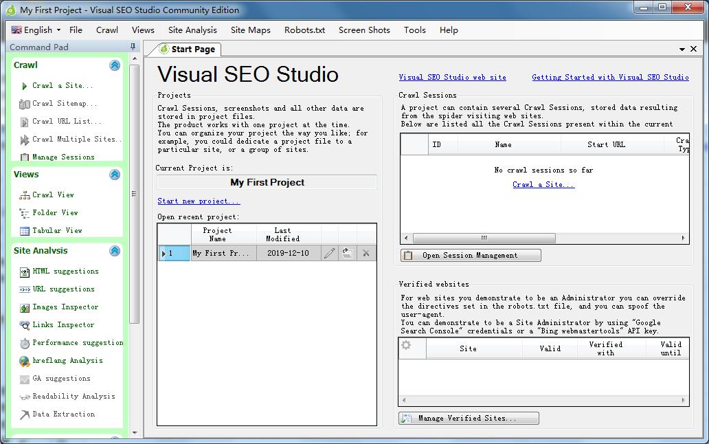The image size is (709, 444).
Task: Click the Open Session Management button
Action: point(471,256)
